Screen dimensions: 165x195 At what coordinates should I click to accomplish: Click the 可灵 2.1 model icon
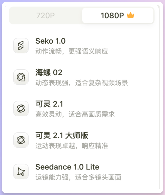[21, 108]
